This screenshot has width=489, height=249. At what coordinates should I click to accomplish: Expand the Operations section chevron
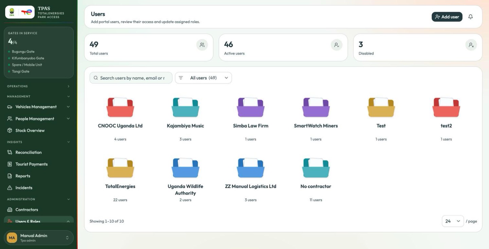(x=68, y=86)
